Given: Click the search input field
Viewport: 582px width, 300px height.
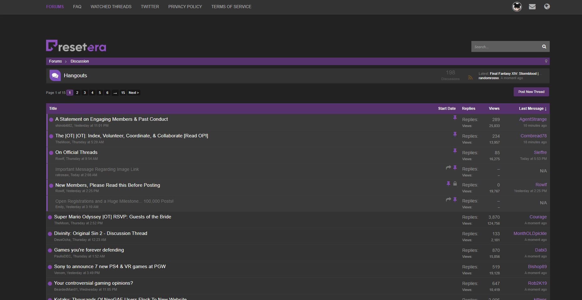Looking at the screenshot, I should click(505, 47).
